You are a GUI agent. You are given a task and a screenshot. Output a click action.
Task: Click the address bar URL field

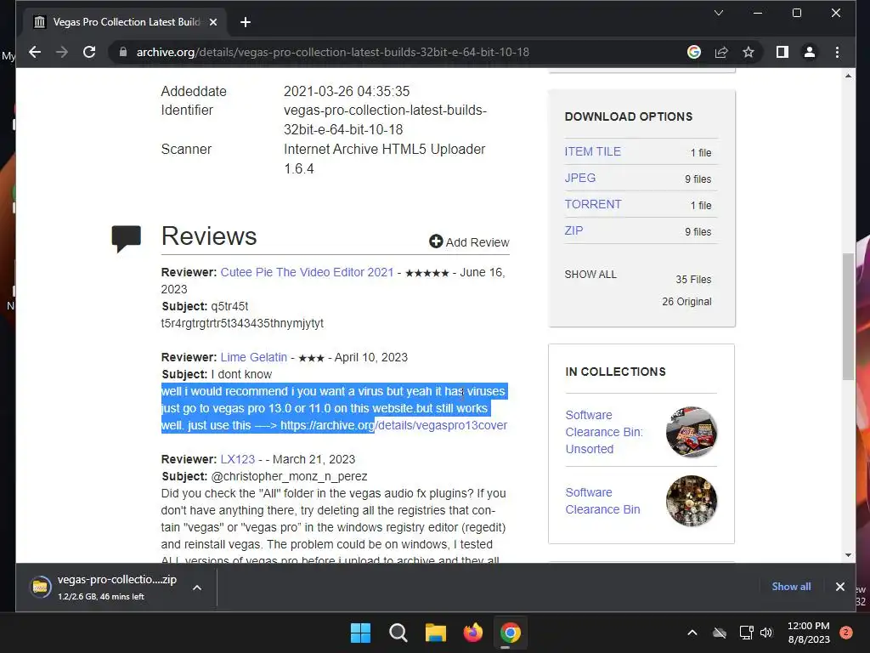pyautogui.click(x=333, y=52)
